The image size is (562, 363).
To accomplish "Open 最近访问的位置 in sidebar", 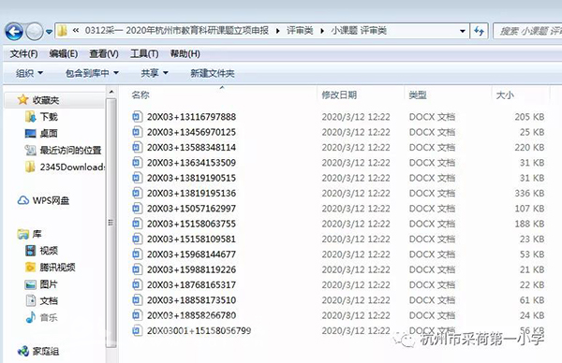I will [63, 151].
